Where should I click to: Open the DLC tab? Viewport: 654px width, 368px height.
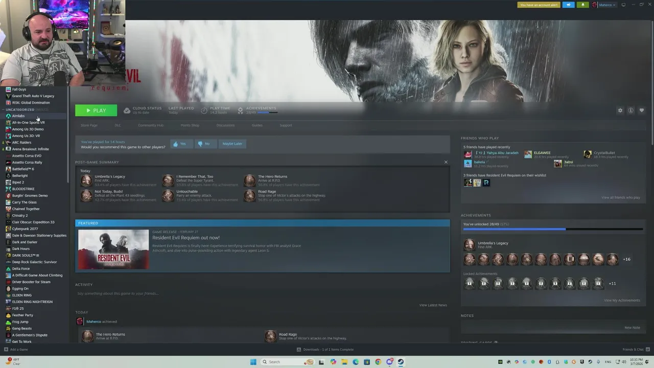click(118, 125)
